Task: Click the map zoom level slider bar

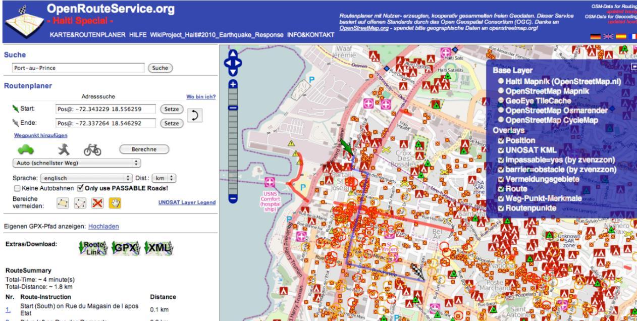Action: click(233, 142)
